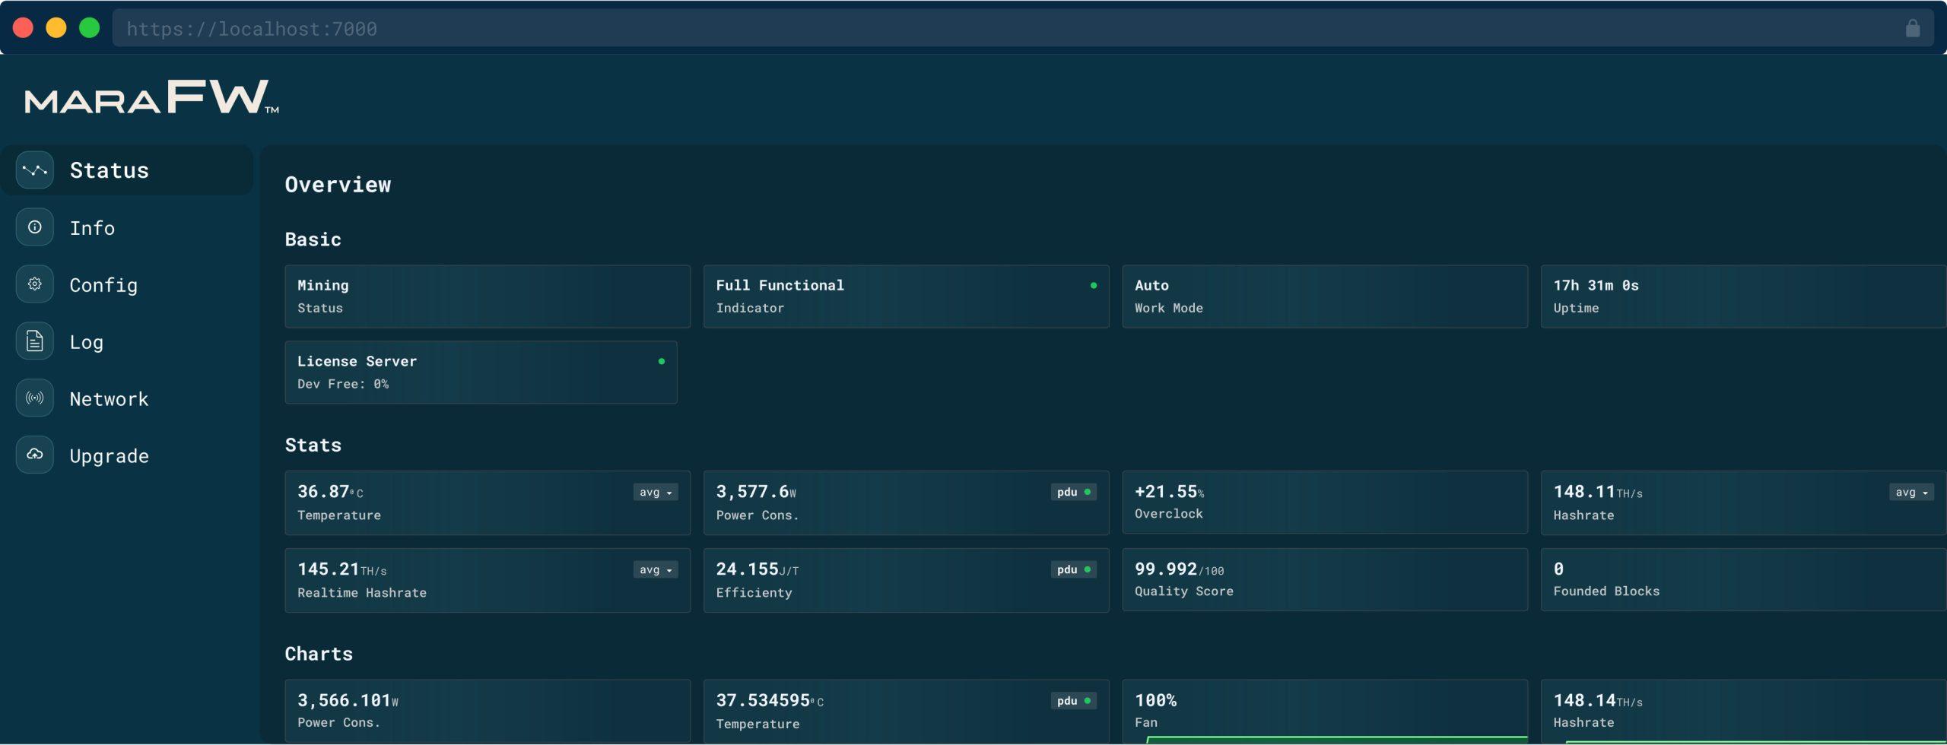Click the Auto Work Mode card

(1325, 296)
